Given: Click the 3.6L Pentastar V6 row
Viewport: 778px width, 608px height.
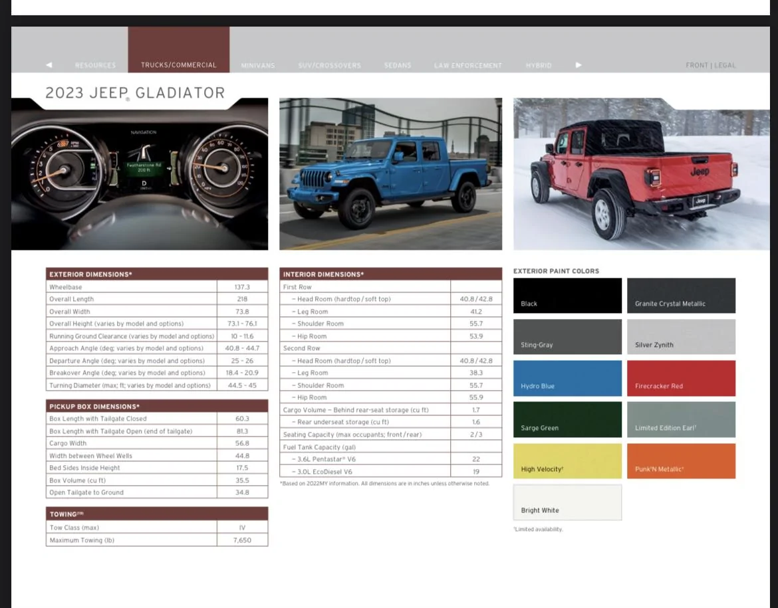Looking at the screenshot, I should (x=390, y=459).
